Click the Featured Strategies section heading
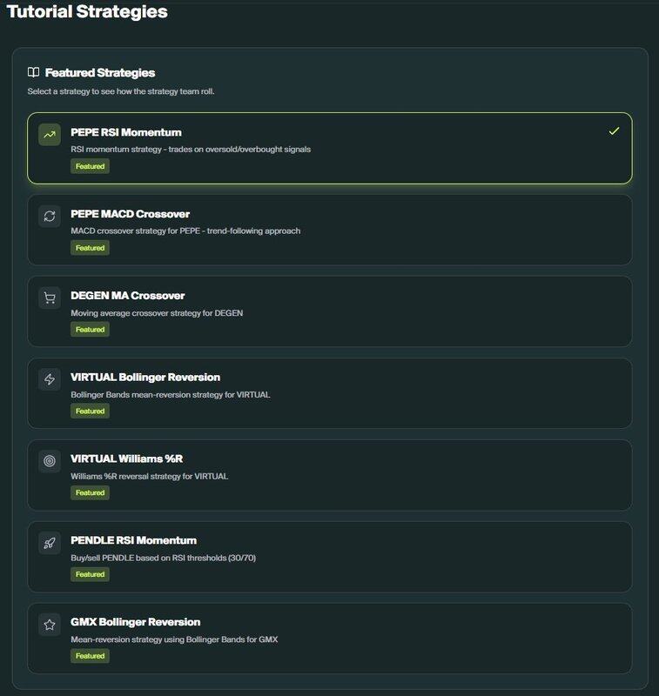This screenshot has width=659, height=696. coord(99,72)
